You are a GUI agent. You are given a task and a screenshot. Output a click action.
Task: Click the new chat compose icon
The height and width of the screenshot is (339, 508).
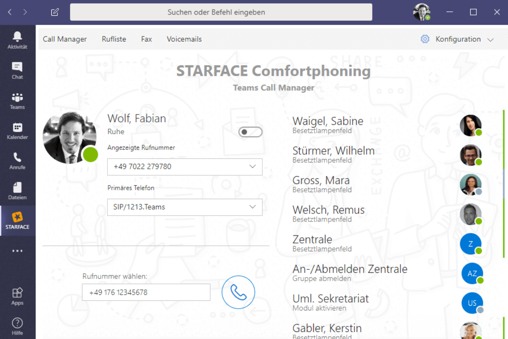(x=55, y=12)
